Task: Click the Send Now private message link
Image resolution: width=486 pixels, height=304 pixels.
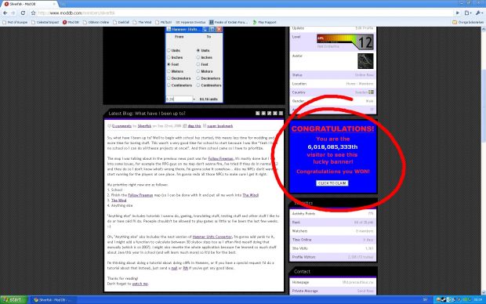Action: 365,291
